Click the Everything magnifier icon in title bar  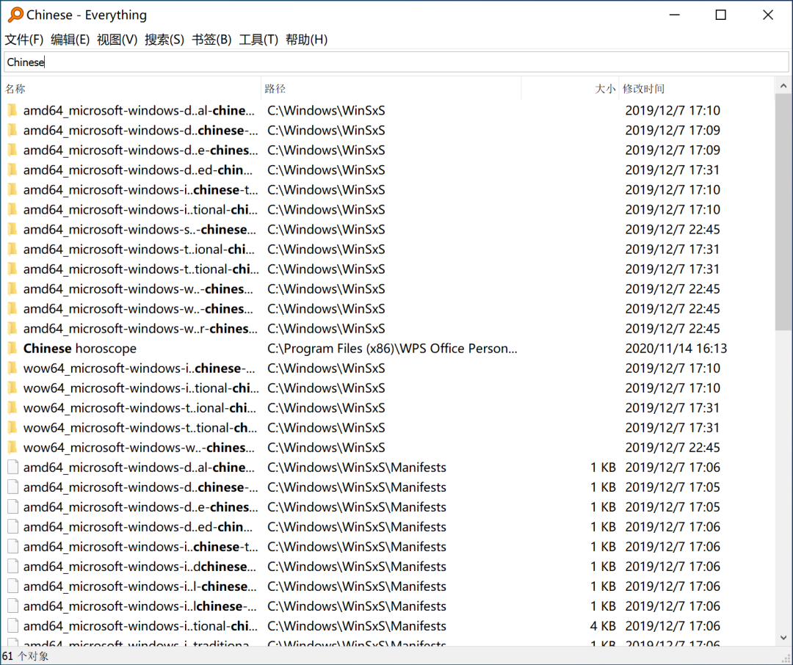click(15, 15)
